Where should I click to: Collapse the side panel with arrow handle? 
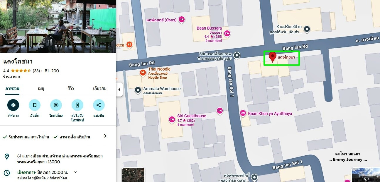click(x=119, y=90)
